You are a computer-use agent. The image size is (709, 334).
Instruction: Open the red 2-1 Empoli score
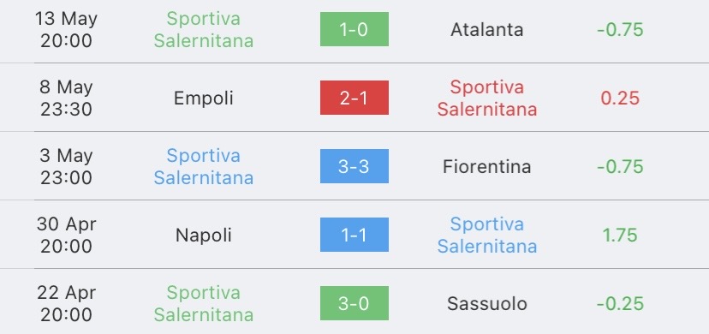click(354, 98)
